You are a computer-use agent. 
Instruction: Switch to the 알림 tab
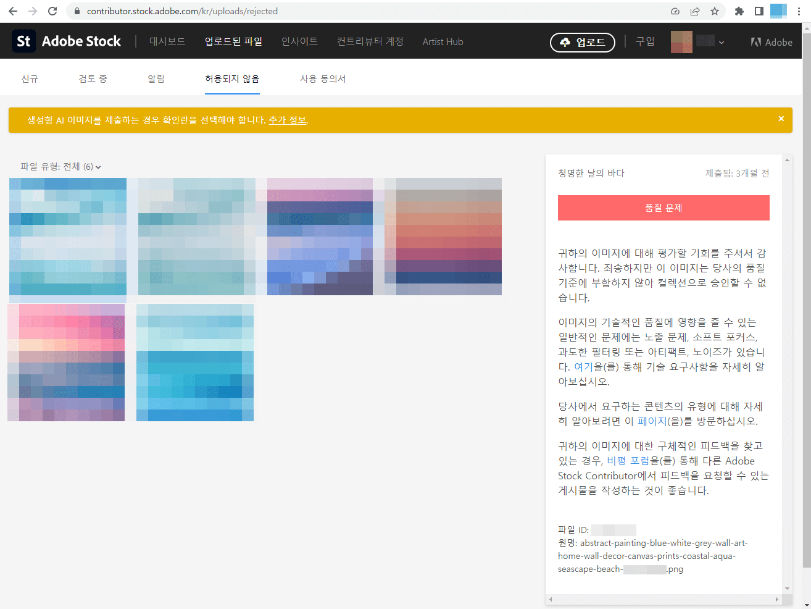click(156, 78)
